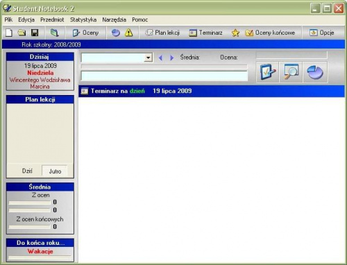Screen dimensions: 347x265
Task: Click the new file icon in toolbar
Action: coord(9,33)
